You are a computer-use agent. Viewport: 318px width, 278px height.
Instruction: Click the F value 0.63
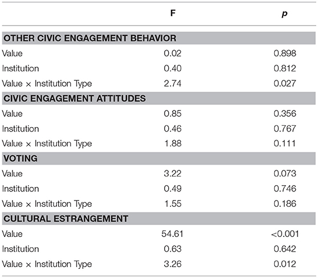click(173, 249)
